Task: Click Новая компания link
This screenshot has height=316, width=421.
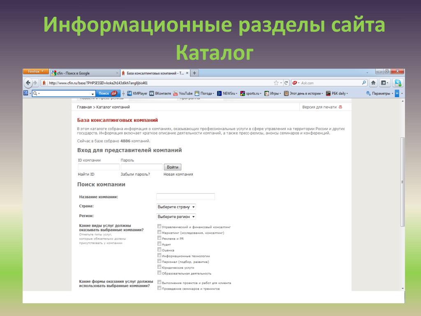Action: point(178,174)
